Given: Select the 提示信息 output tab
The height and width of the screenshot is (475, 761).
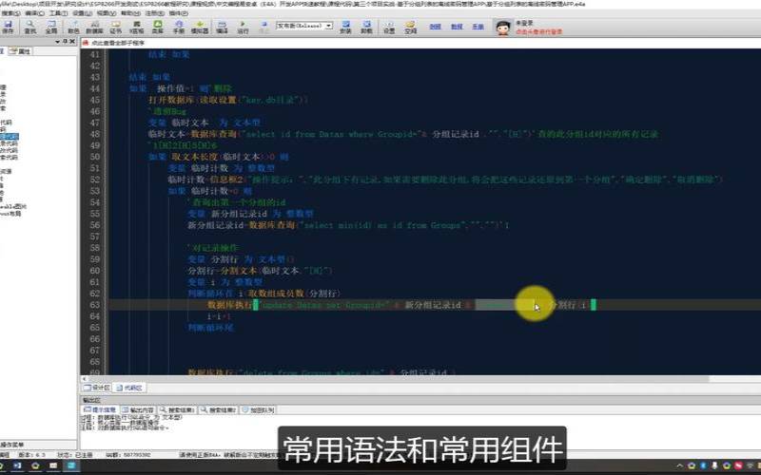Looking at the screenshot, I should [100, 410].
